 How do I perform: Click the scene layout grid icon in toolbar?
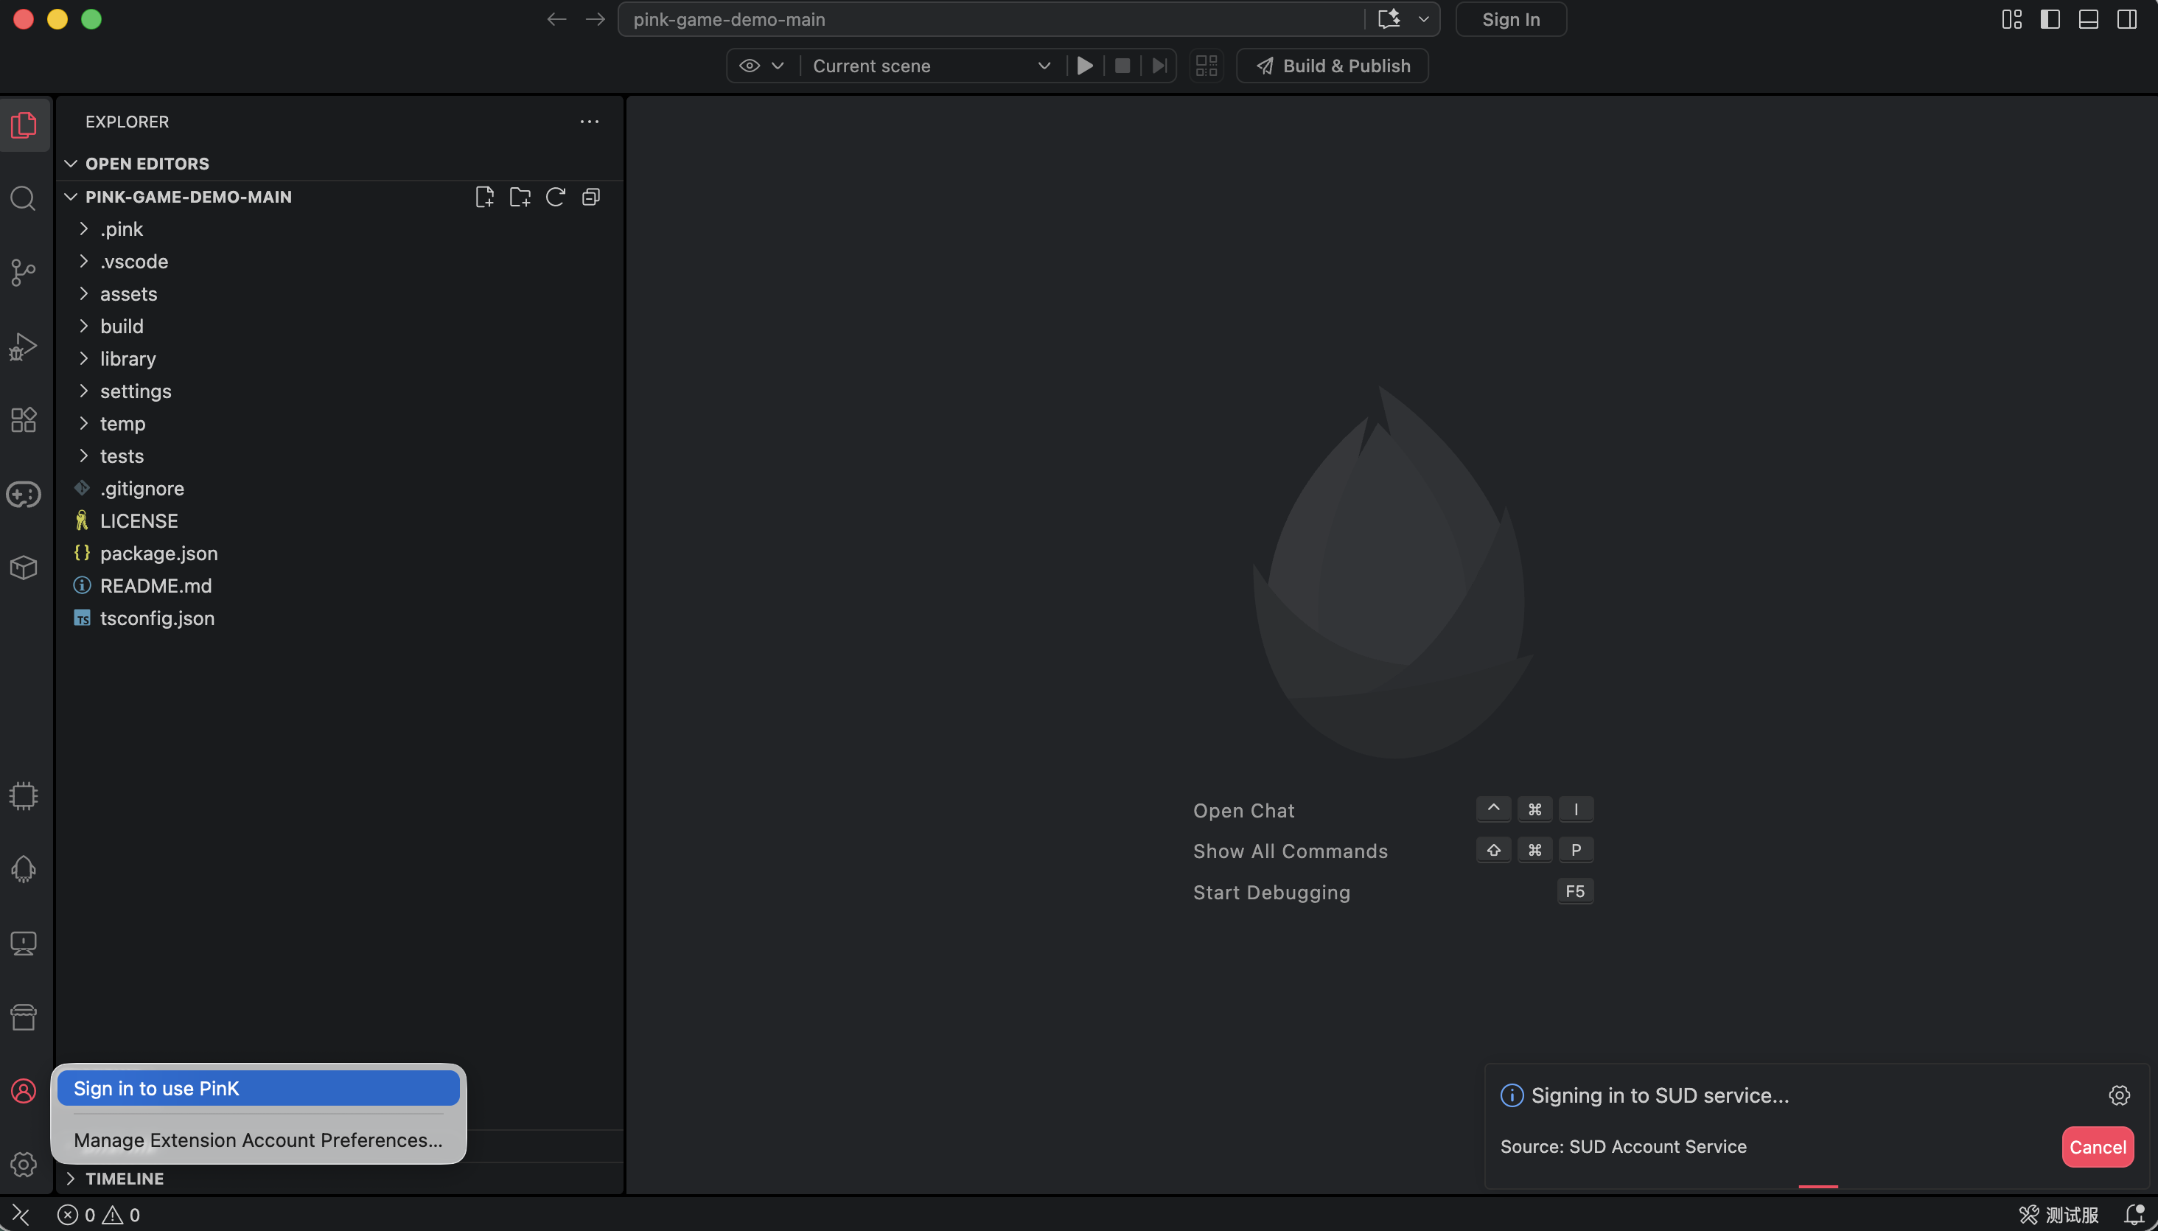click(1207, 66)
